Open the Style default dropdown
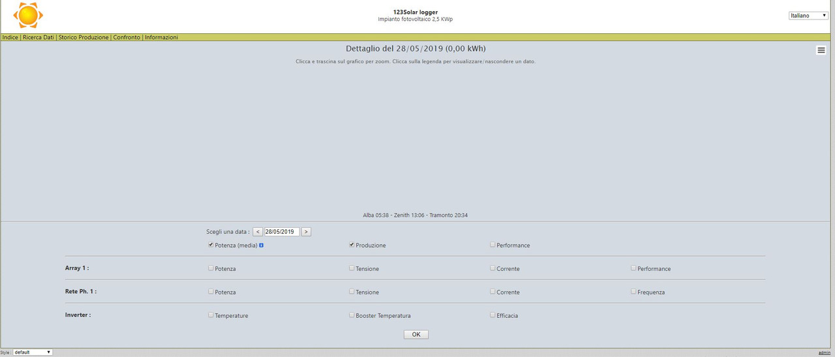This screenshot has width=835, height=357. 33,352
